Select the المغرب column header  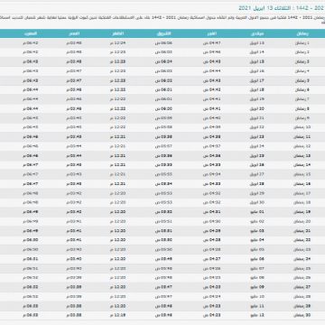31,33
